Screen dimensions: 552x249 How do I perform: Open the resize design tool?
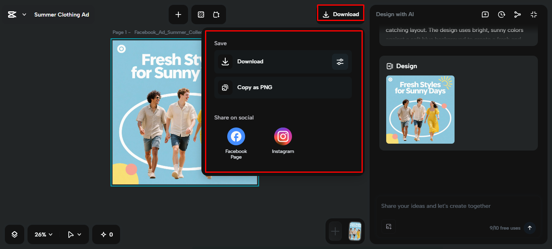[x=217, y=15]
